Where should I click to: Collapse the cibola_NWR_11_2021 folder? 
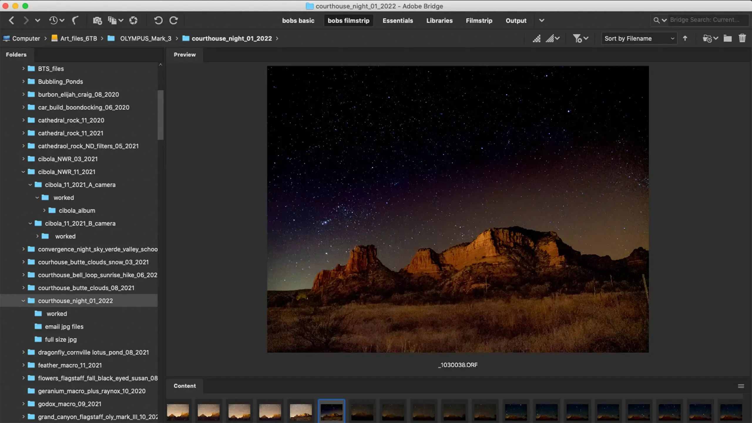[x=23, y=172]
